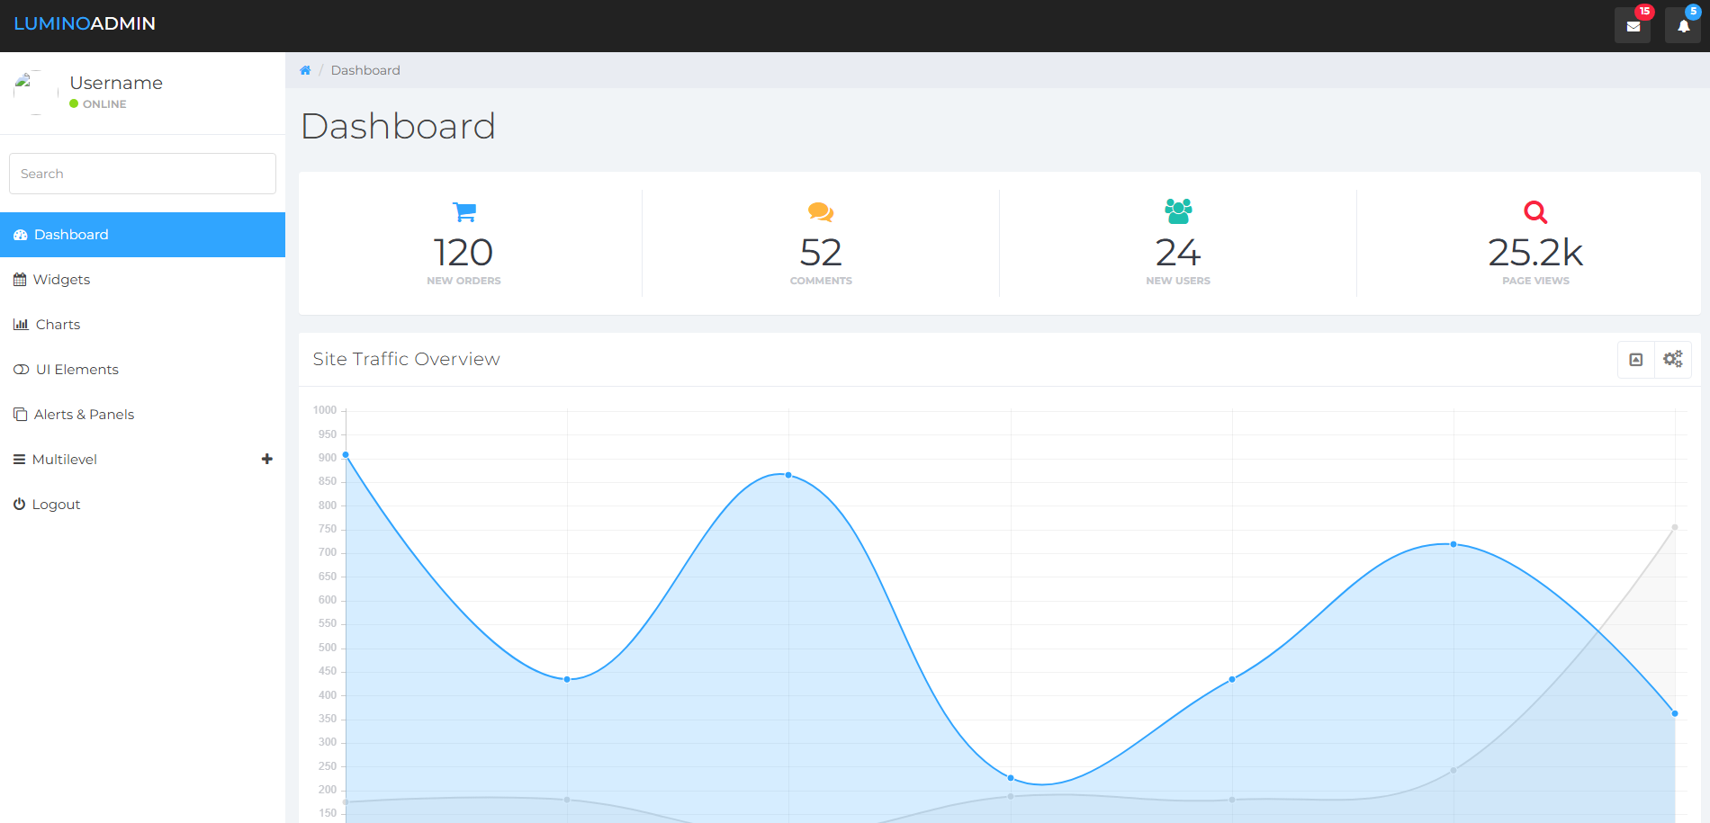Image resolution: width=1710 pixels, height=823 pixels.
Task: Click the gray chart point near 750
Action: click(1675, 527)
